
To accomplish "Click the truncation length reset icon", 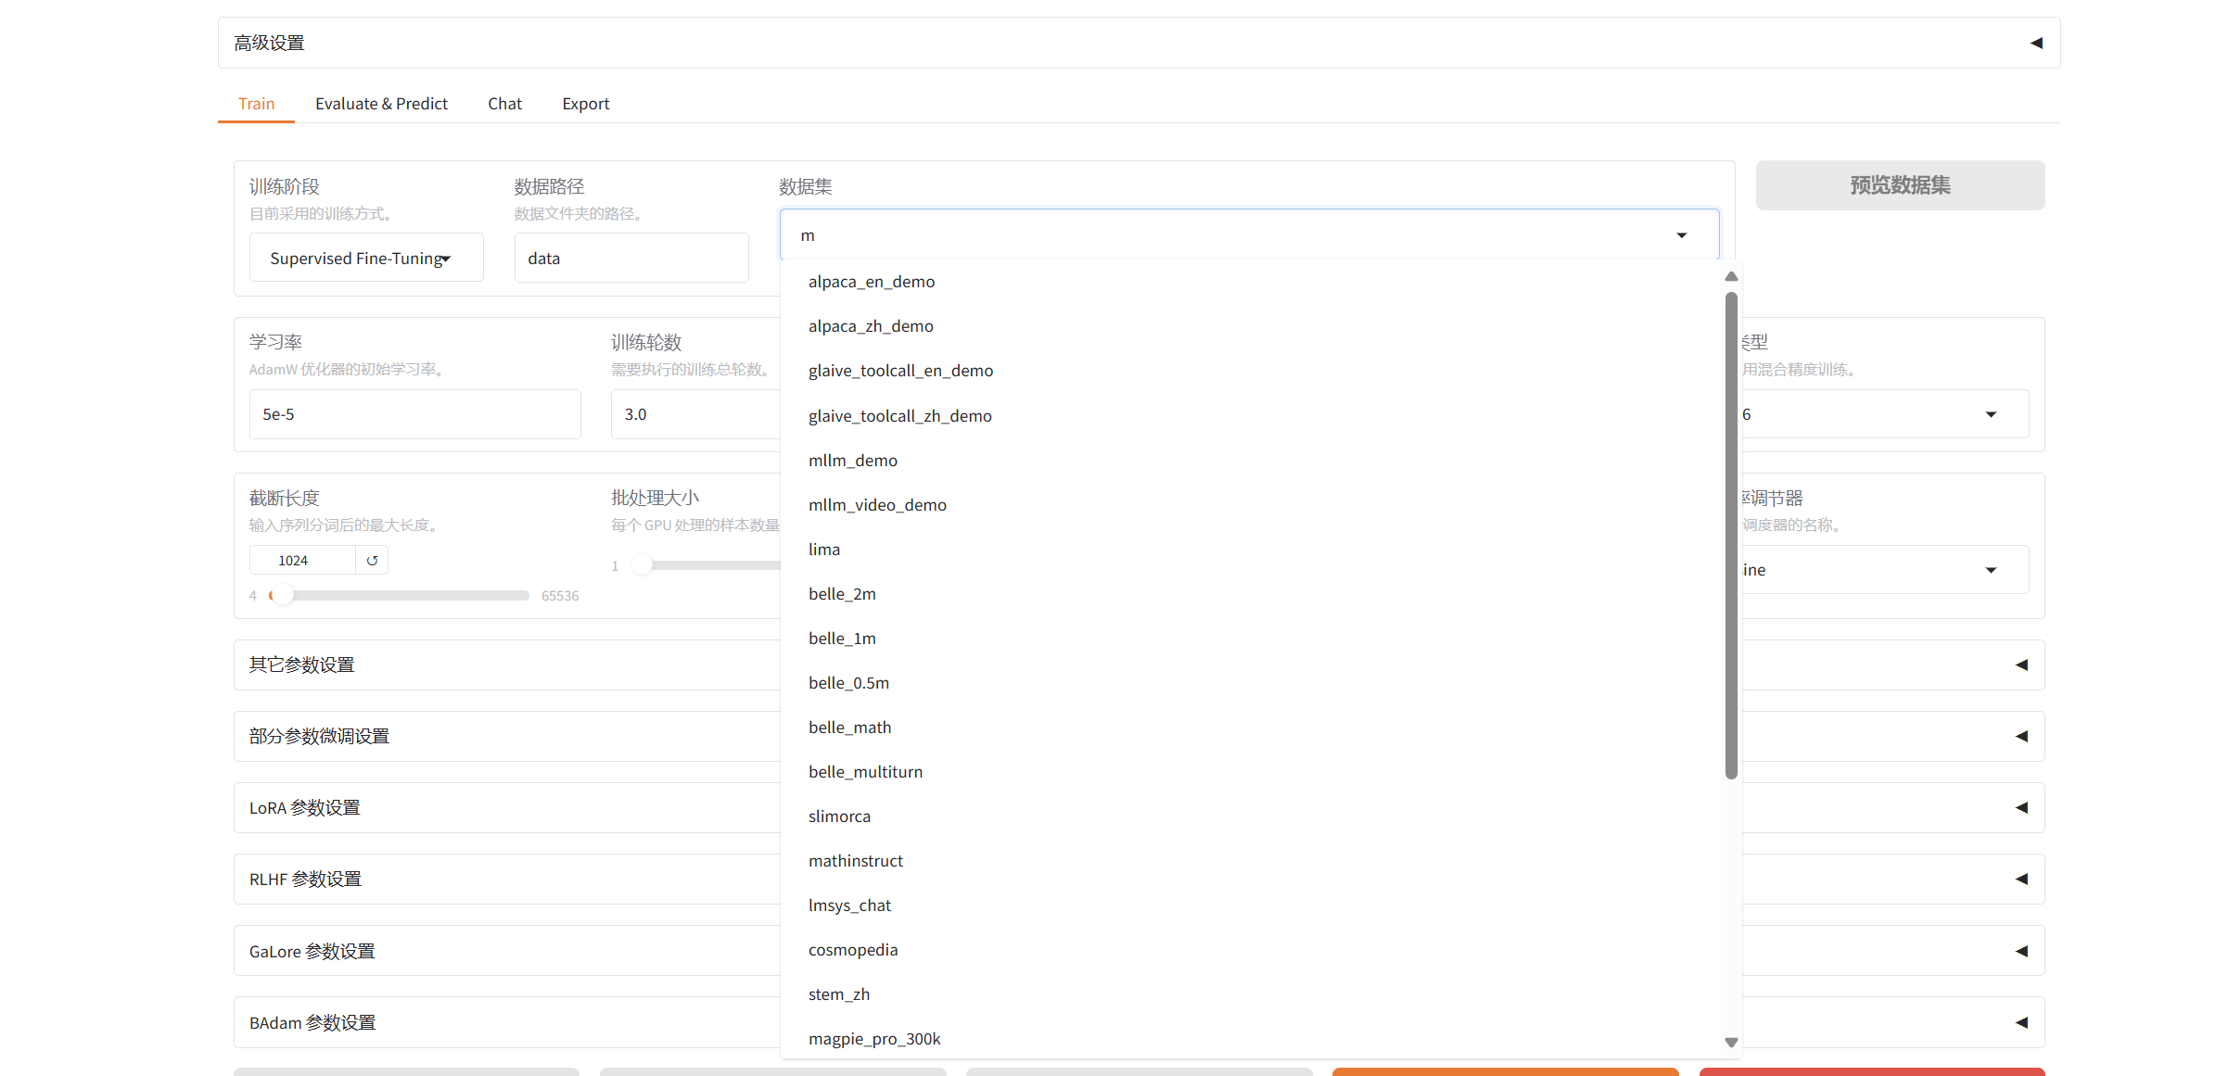I will 372,560.
